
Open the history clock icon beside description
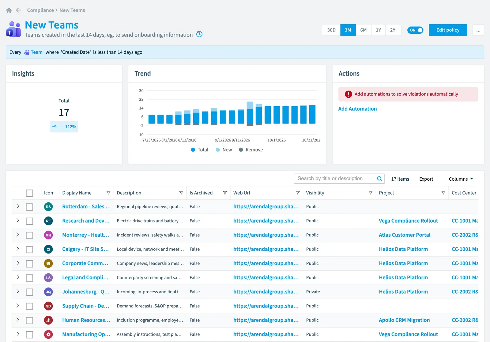199,34
